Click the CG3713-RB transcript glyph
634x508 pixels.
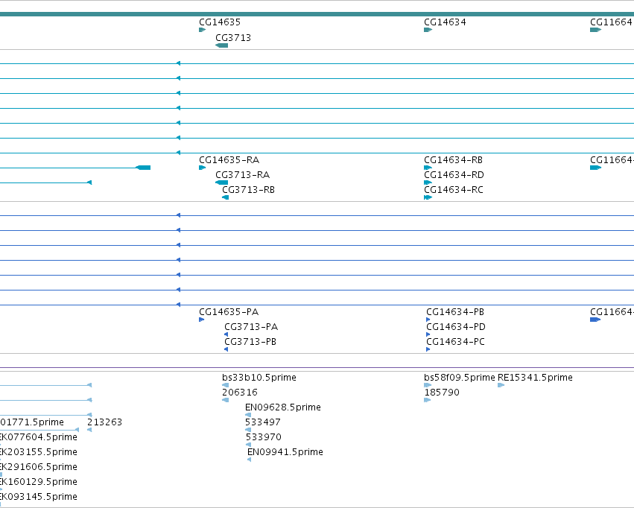coord(226,197)
